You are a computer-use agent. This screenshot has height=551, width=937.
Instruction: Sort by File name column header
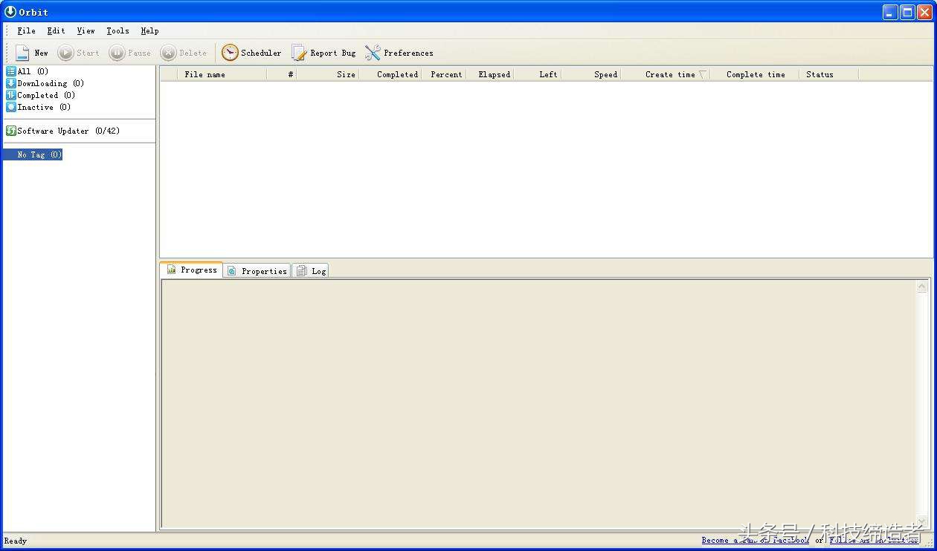point(222,74)
